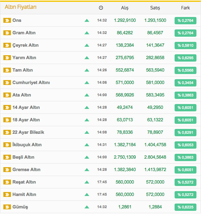Viewport: 201px width, 216px height.
Task: Click the Beşli Altın buying price 2.750,1309
Action: (125, 157)
